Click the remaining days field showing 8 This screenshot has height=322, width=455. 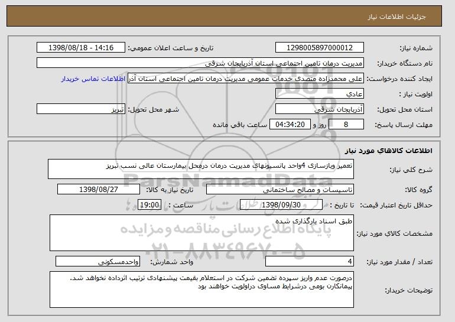[x=346, y=125]
